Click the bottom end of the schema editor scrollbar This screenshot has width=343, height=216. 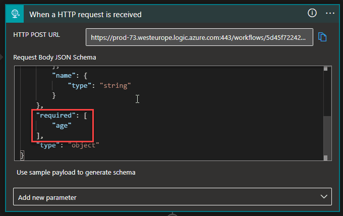[x=327, y=157]
